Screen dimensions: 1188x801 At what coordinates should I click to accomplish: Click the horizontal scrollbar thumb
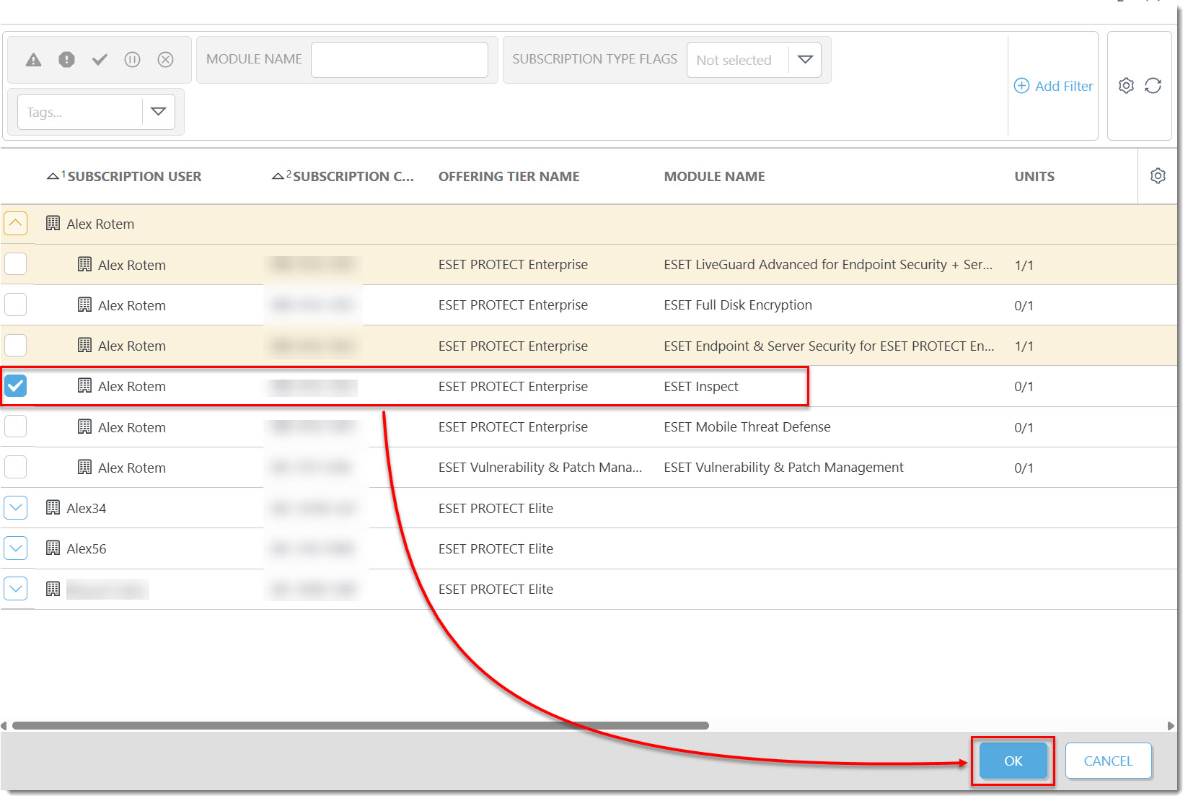point(361,725)
